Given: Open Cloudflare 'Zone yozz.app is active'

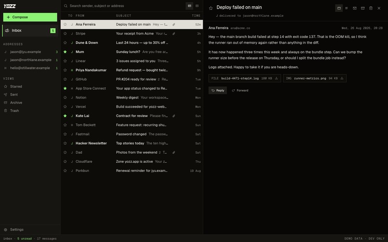Looking at the screenshot, I should (x=131, y=161).
